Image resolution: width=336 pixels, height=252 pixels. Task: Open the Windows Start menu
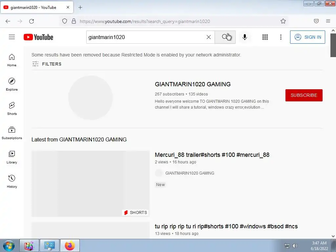tap(9, 245)
